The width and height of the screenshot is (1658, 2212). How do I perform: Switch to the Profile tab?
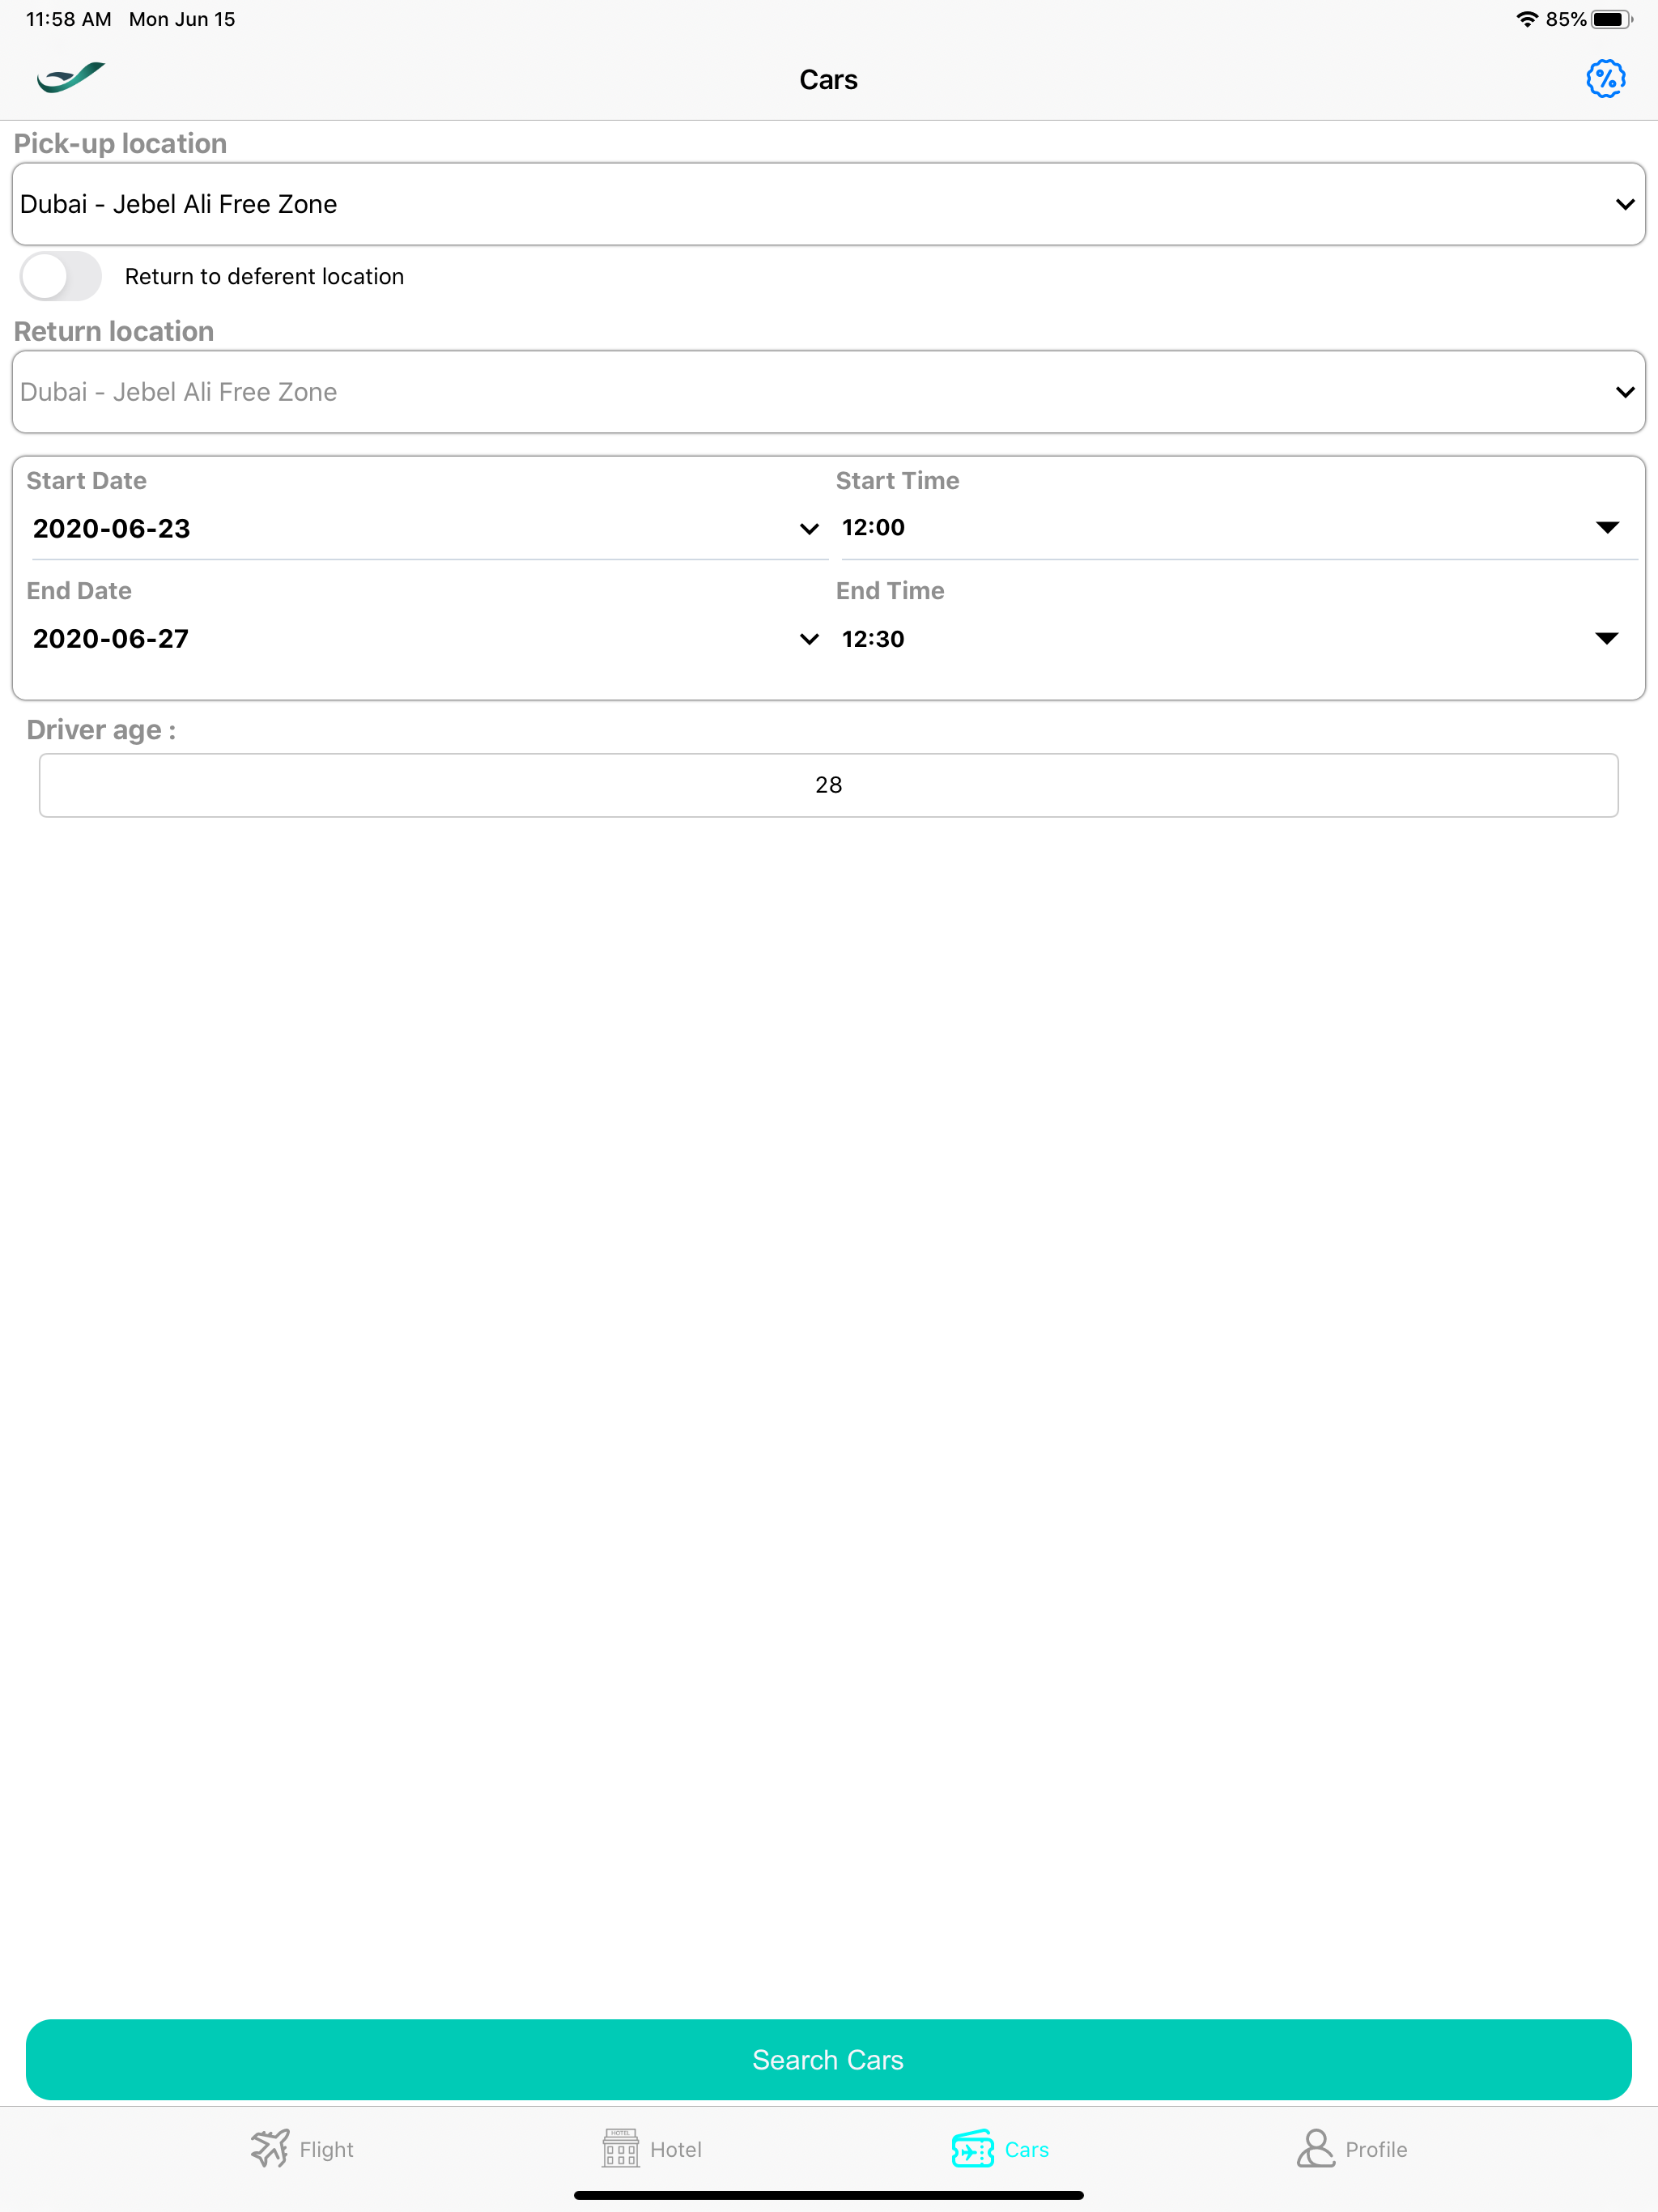(1352, 2149)
